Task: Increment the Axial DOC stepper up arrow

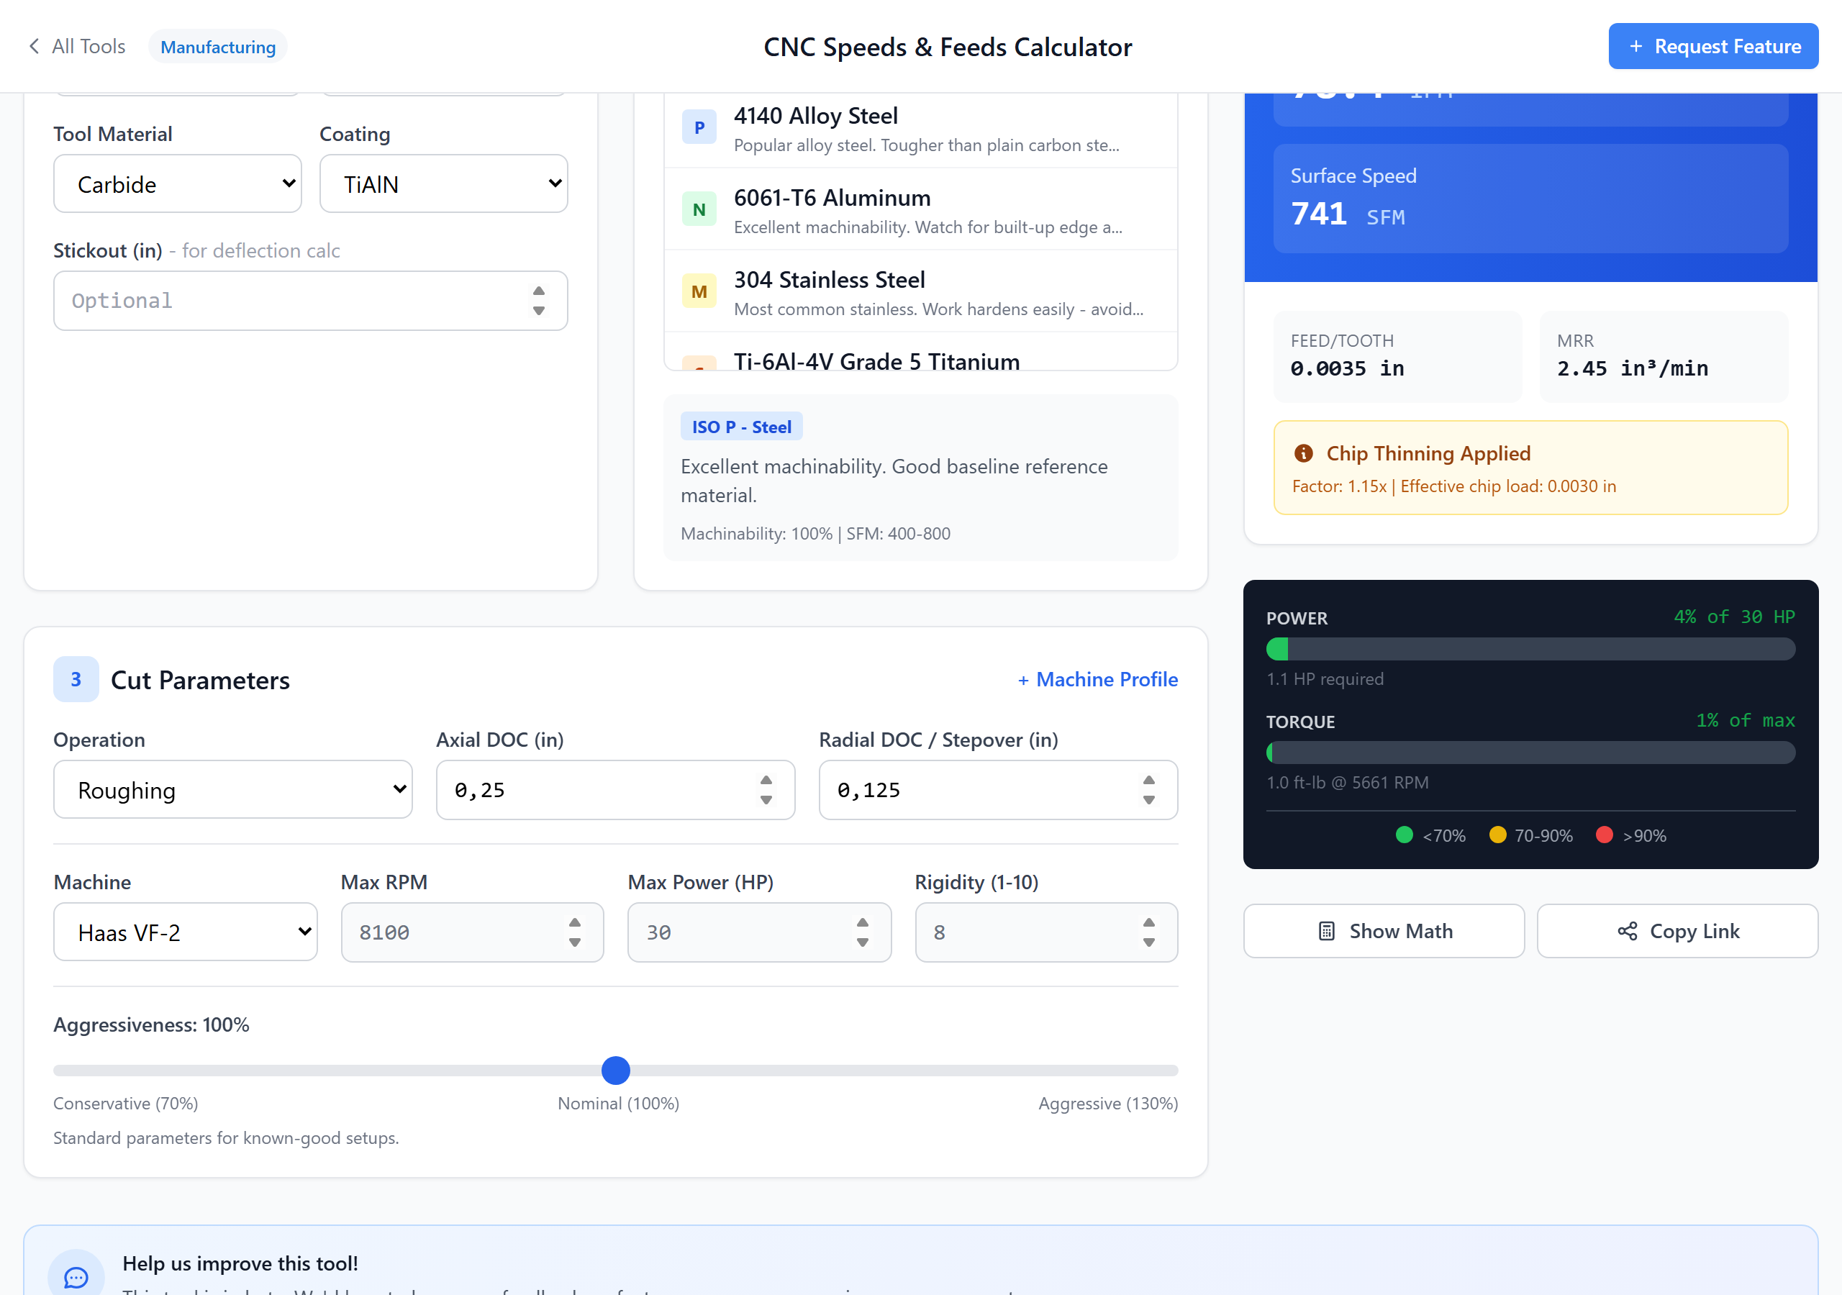Action: coord(766,781)
